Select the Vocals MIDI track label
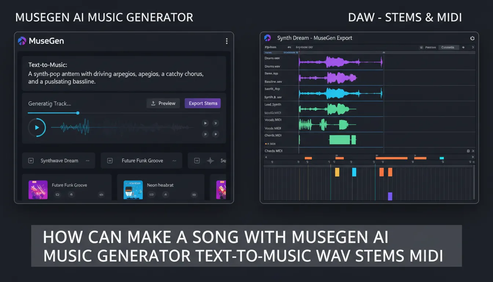Screen dimensions: 493x282 coord(273,120)
